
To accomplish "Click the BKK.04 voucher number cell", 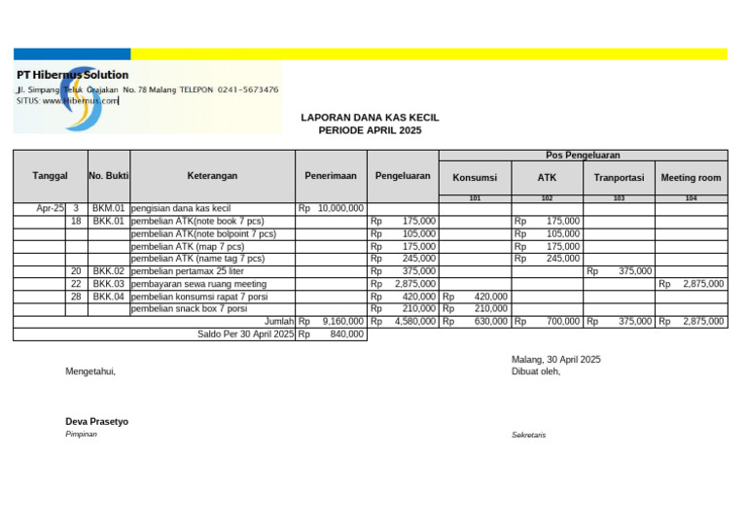I will pos(109,297).
